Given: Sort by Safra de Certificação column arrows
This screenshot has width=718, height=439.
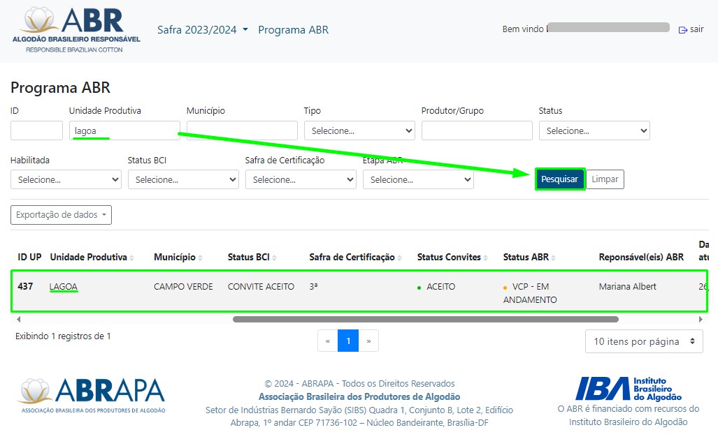Looking at the screenshot, I should click(400, 258).
